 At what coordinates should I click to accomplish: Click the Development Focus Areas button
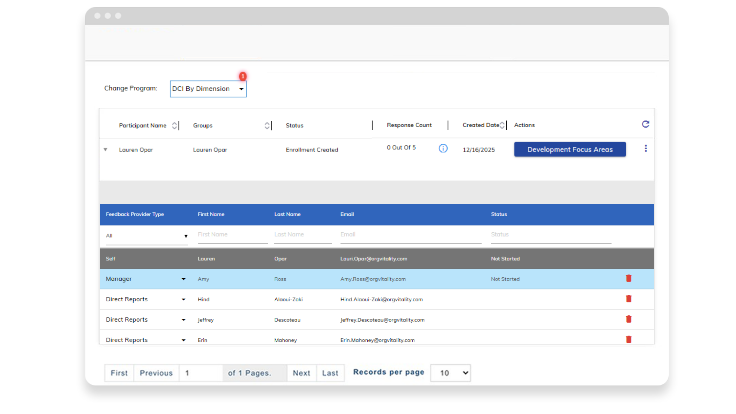tap(570, 149)
